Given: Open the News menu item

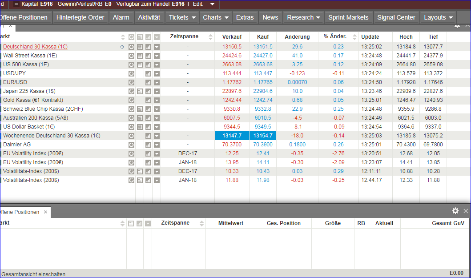Looking at the screenshot, I should tap(270, 17).
